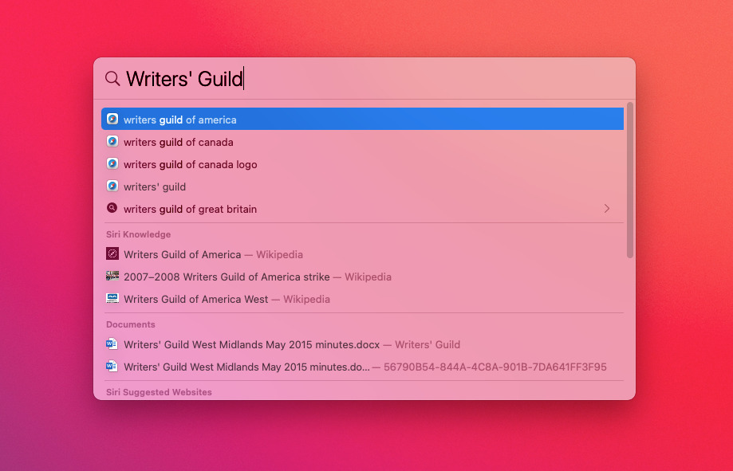Click the compass icon beside Writers Guild of America Wikipedia
This screenshot has height=471, width=733.
click(x=112, y=253)
